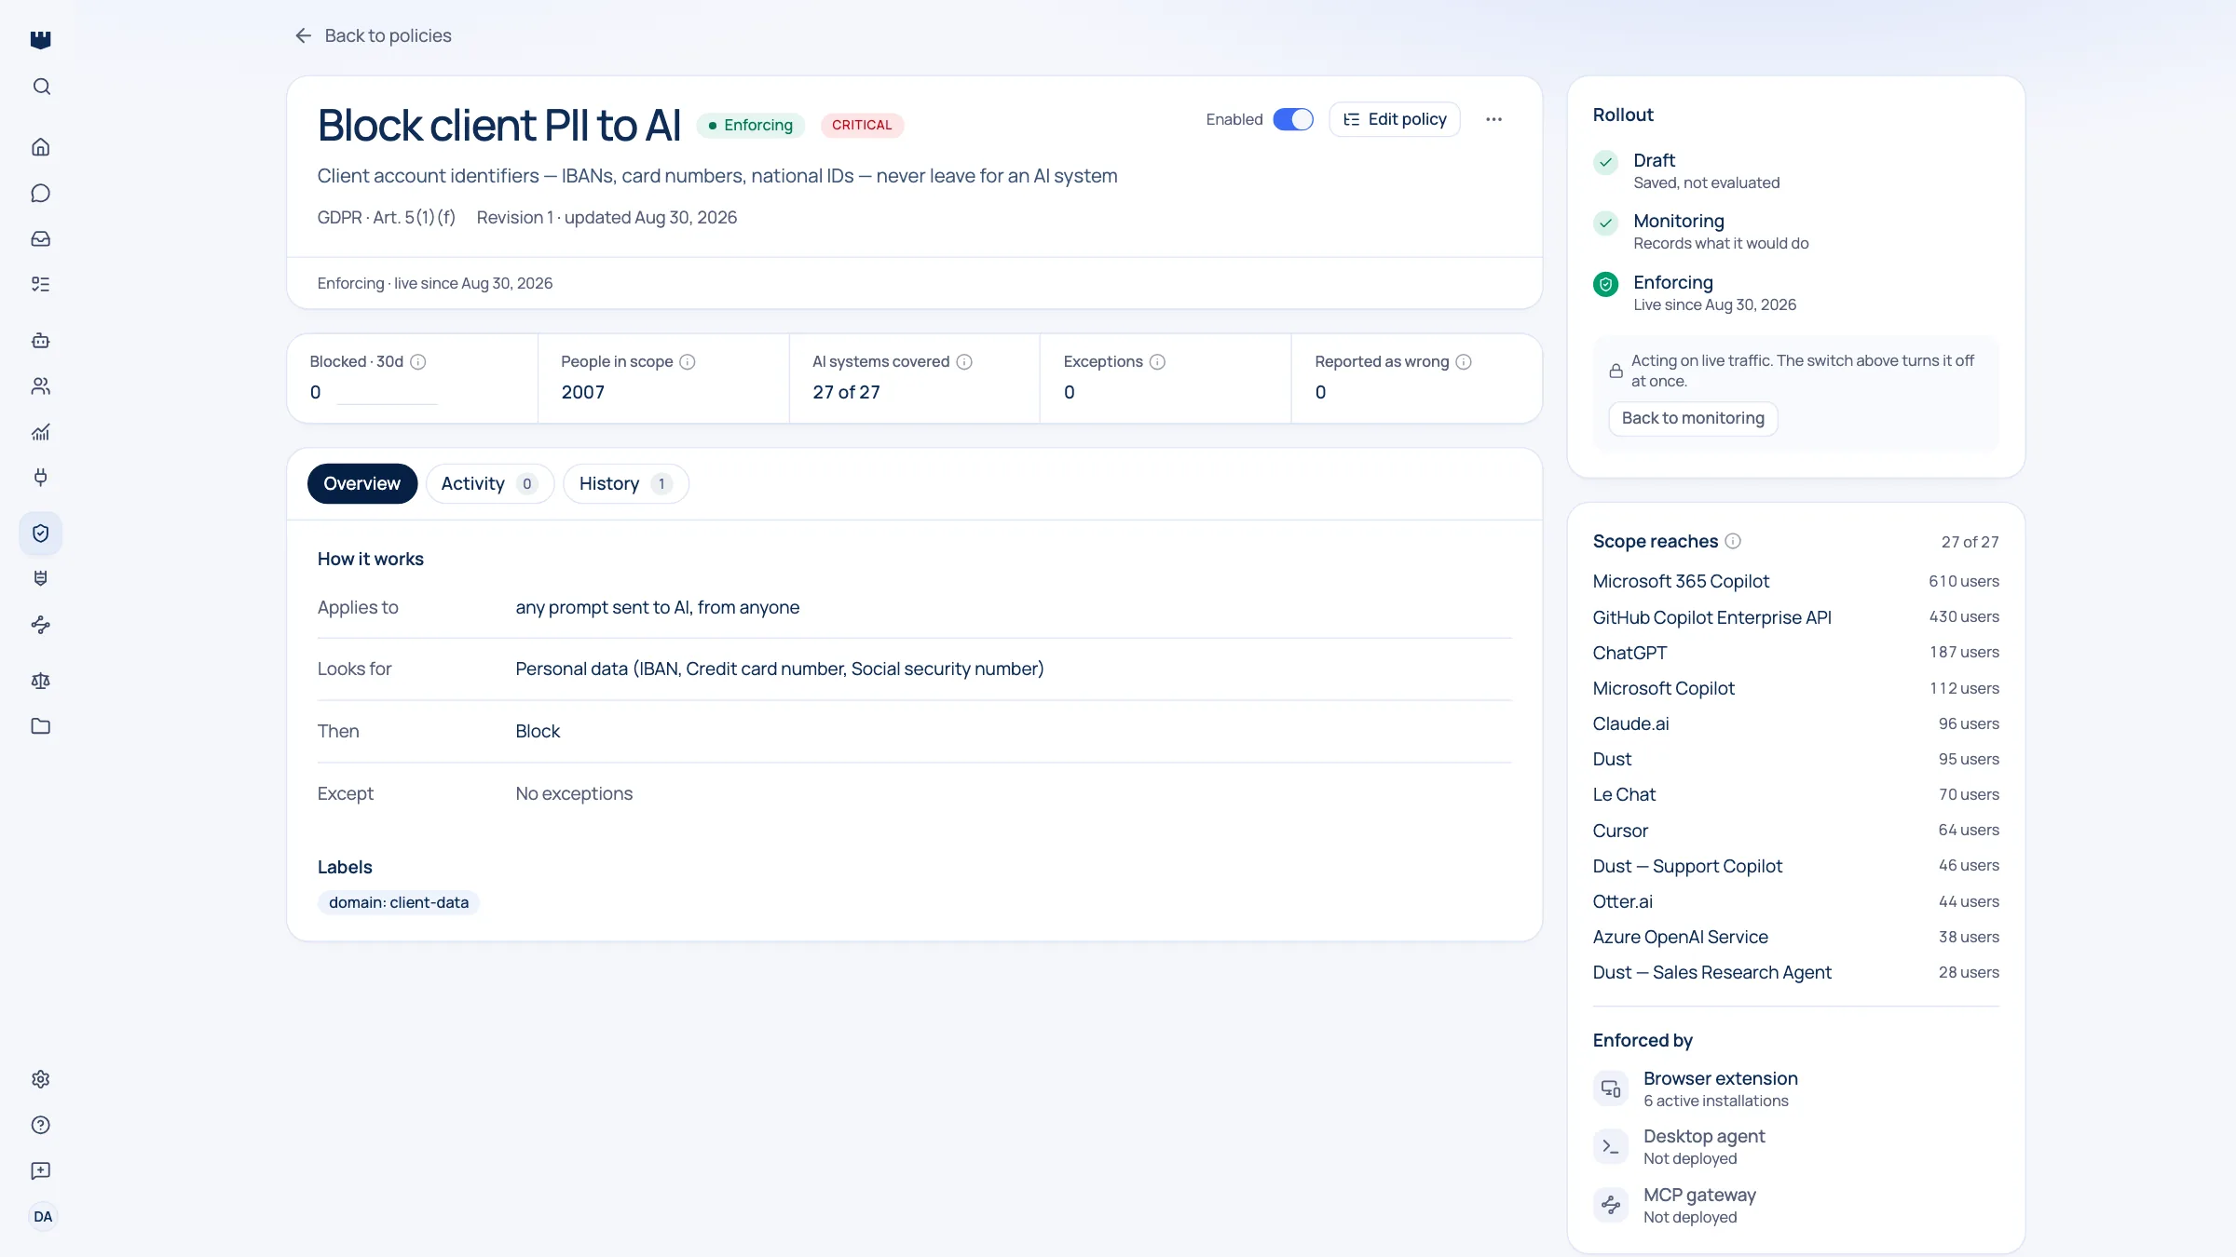
Task: Open the people icon in sidebar
Action: pos(41,386)
